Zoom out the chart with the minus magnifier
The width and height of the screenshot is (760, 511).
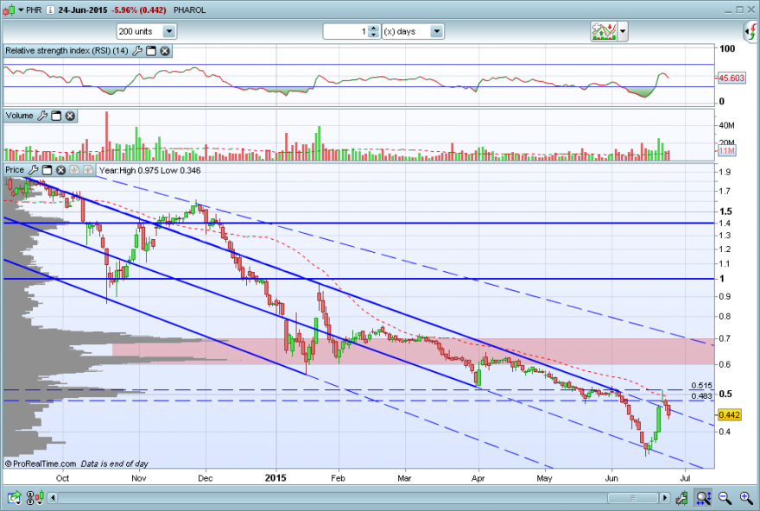(x=725, y=497)
